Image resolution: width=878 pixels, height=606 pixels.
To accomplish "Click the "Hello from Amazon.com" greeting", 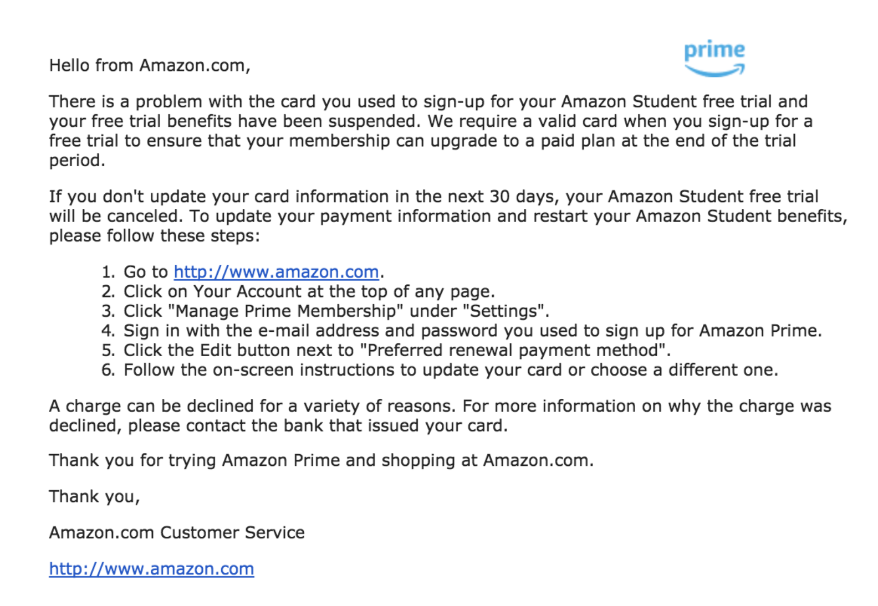I will (150, 65).
